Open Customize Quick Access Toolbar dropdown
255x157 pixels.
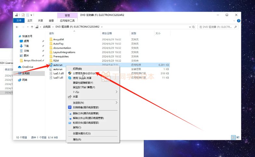tap(31, 15)
